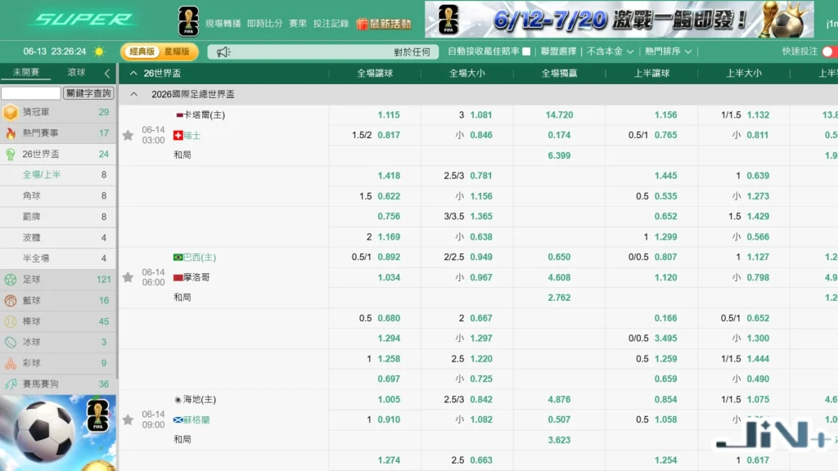The height and width of the screenshot is (471, 838).
Task: Collapse 2026國際足總世界盃 league section
Action: click(x=133, y=94)
